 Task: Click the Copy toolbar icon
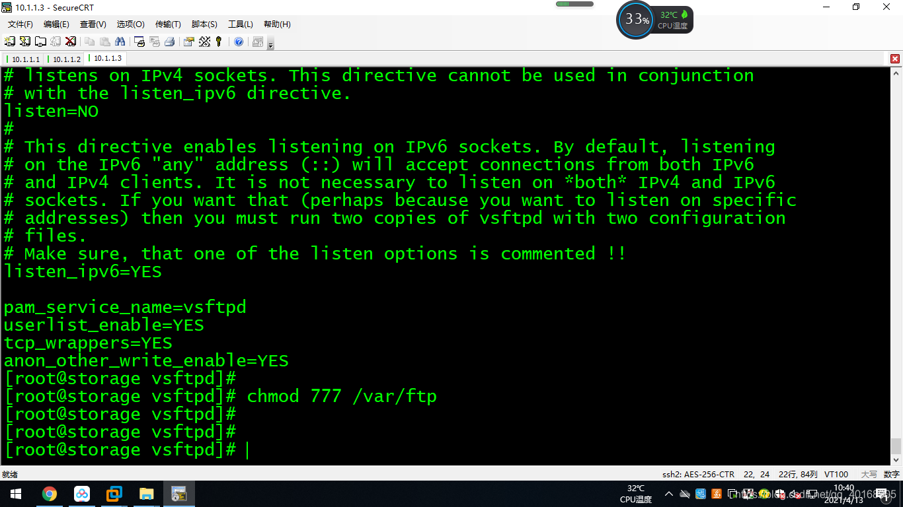90,42
